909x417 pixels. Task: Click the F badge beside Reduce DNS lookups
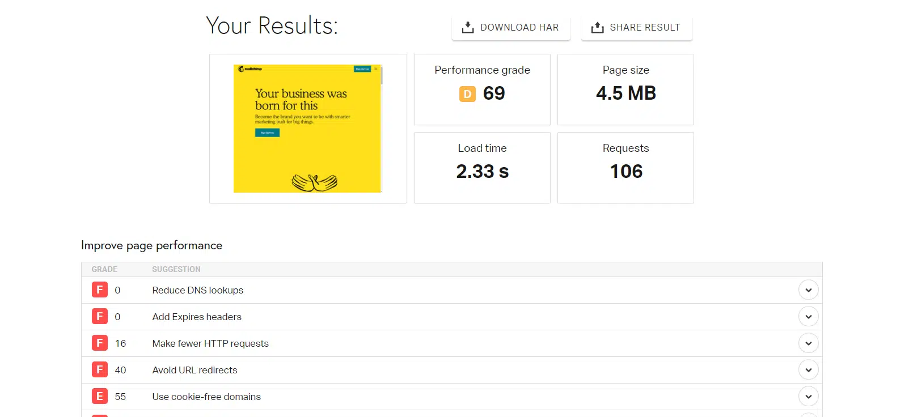[100, 290]
